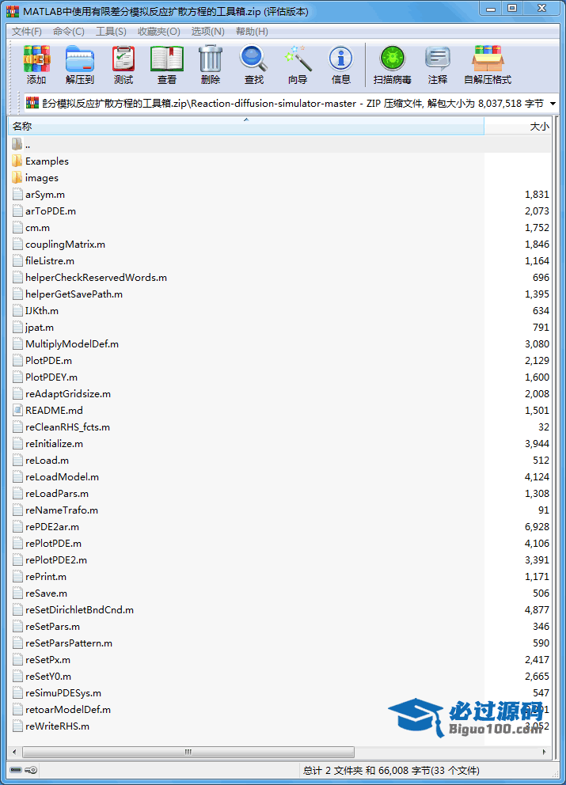Select reSetParsPattern.m file
Viewport: 566px width, 785px height.
coord(69,643)
